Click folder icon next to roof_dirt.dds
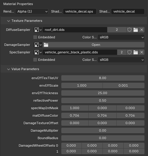Image resolution: width=148 pixels, height=156 pixels. [x=136, y=30]
